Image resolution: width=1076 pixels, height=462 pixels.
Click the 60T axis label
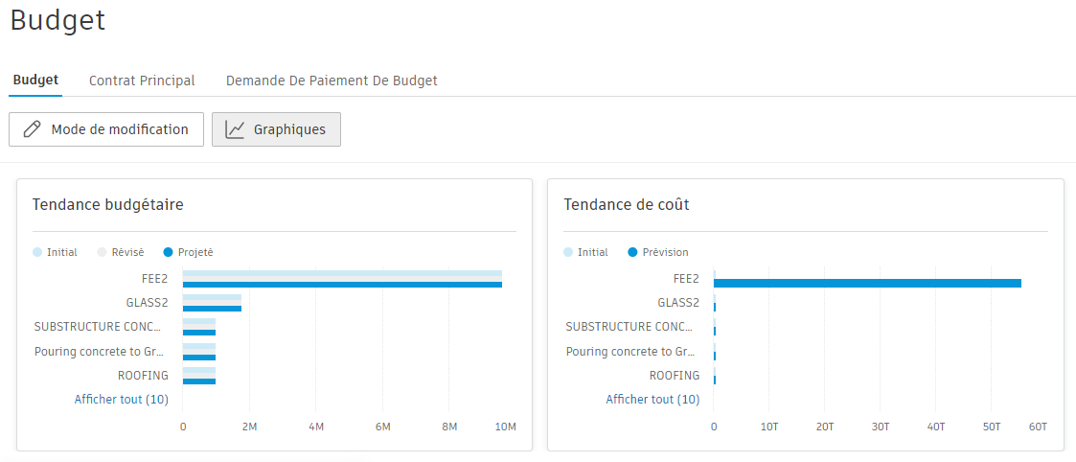(1037, 427)
